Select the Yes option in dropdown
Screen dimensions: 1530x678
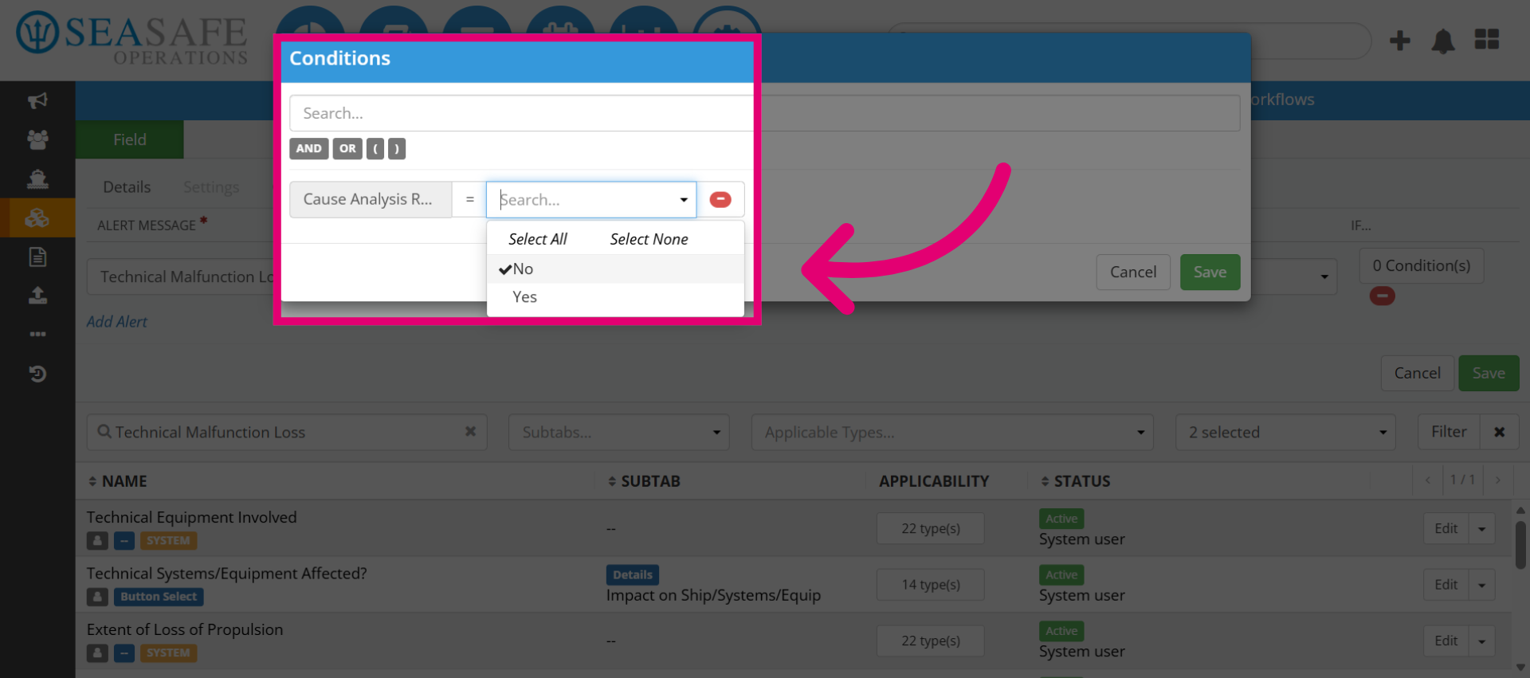(615, 297)
